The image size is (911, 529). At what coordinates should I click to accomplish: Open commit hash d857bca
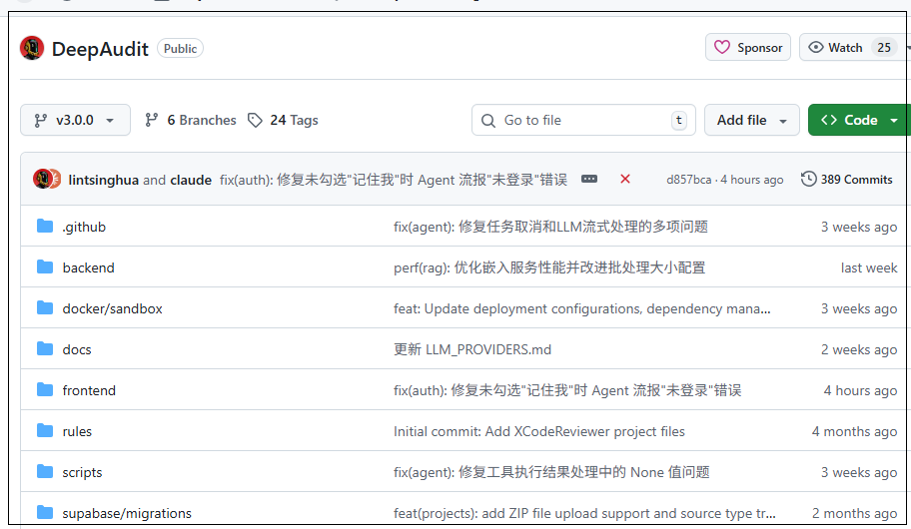pyautogui.click(x=688, y=180)
